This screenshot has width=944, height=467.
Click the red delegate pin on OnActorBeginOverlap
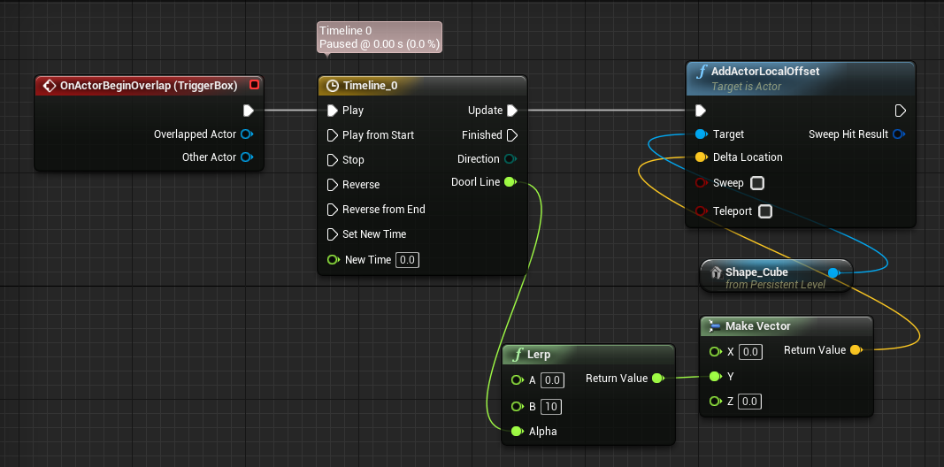pos(254,85)
